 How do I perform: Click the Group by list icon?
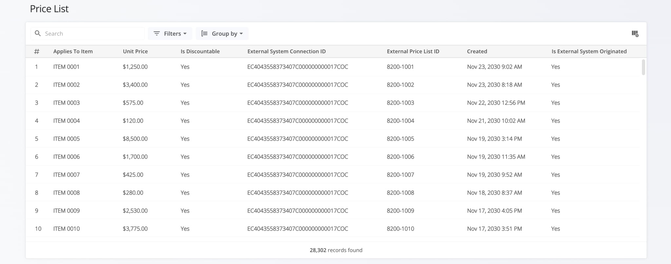coord(204,33)
